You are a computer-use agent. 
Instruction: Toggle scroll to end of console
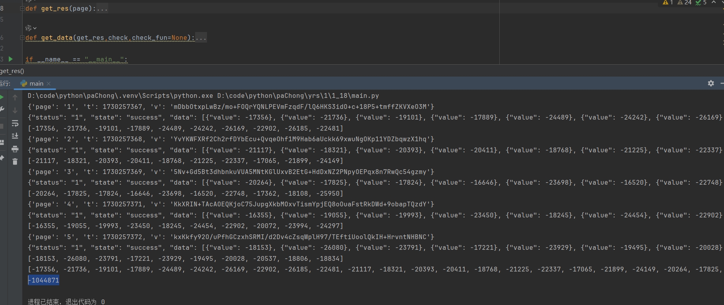15,136
